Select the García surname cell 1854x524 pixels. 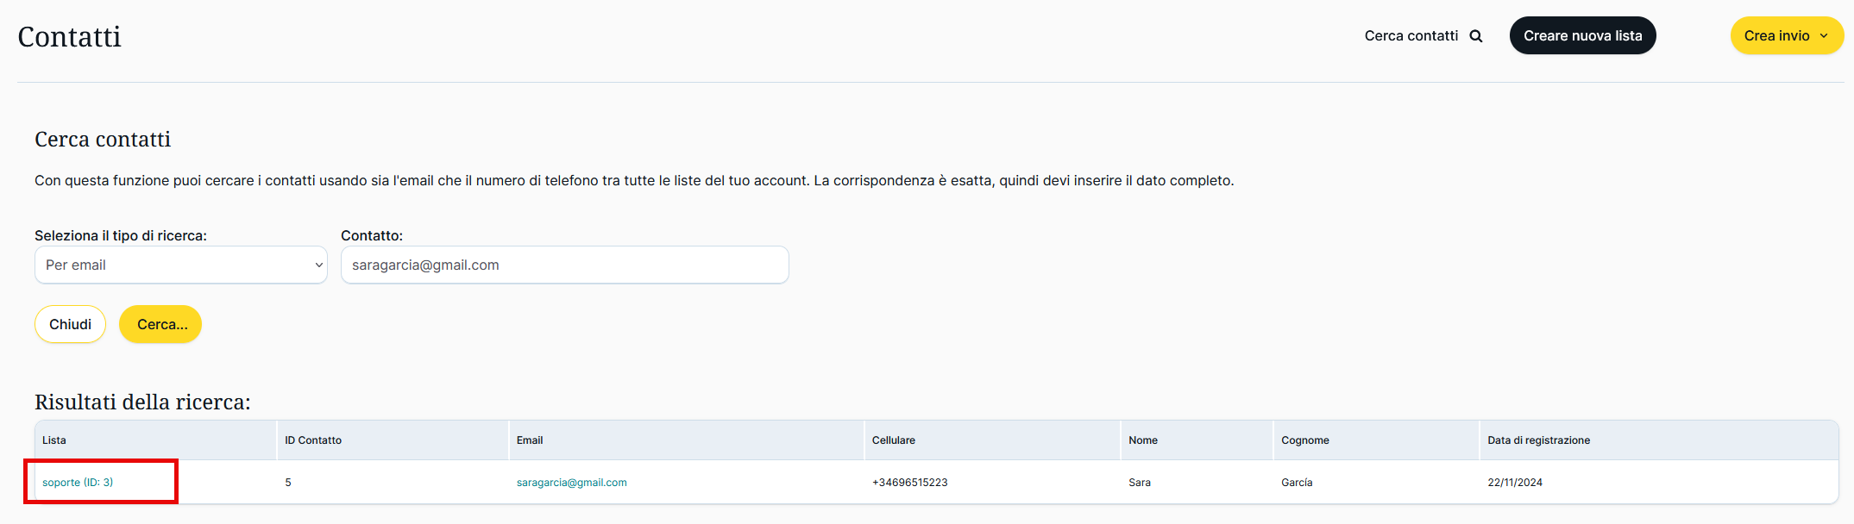1297,483
